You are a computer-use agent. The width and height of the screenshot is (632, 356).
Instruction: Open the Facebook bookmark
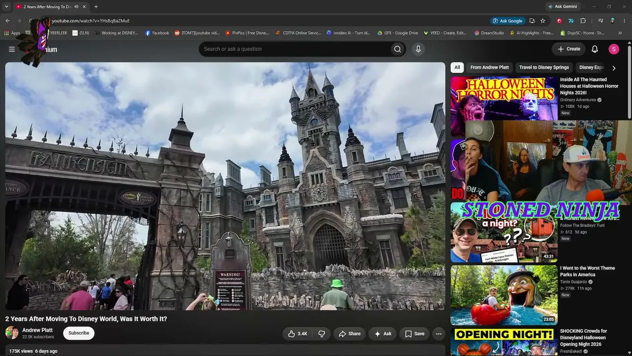point(157,33)
